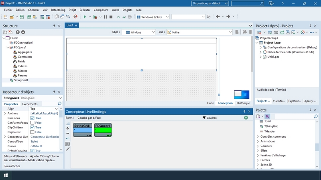Open the Refactoring menu

[x=58, y=9]
